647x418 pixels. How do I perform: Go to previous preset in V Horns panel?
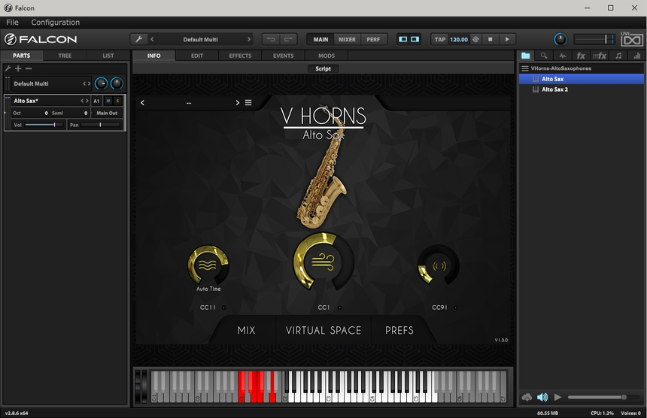142,103
